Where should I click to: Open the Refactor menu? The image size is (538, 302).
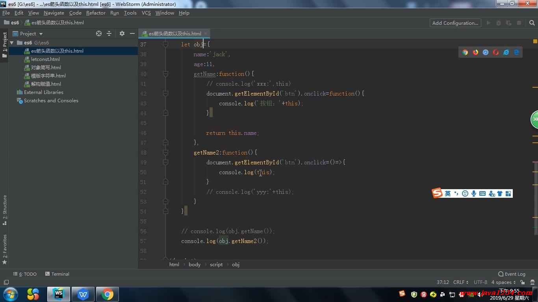[96, 13]
